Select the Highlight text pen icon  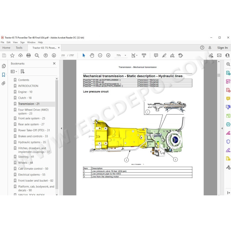[164, 55]
